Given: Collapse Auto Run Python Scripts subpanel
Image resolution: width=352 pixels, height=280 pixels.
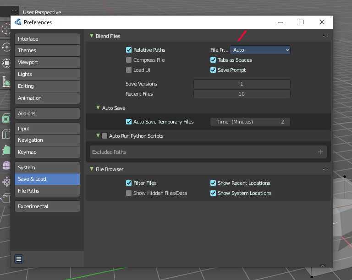Looking at the screenshot, I should 98,136.
